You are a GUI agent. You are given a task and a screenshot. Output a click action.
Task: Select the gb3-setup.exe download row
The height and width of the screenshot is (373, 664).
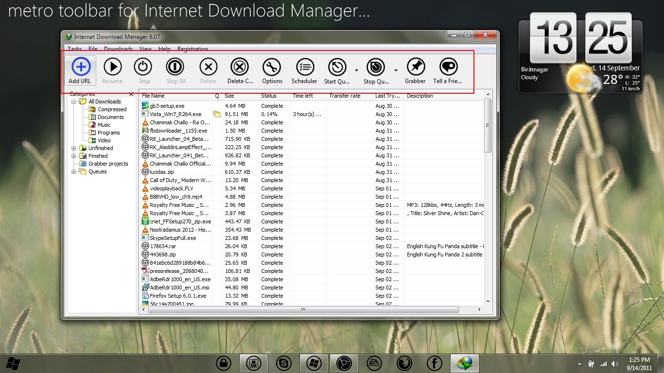(311, 106)
